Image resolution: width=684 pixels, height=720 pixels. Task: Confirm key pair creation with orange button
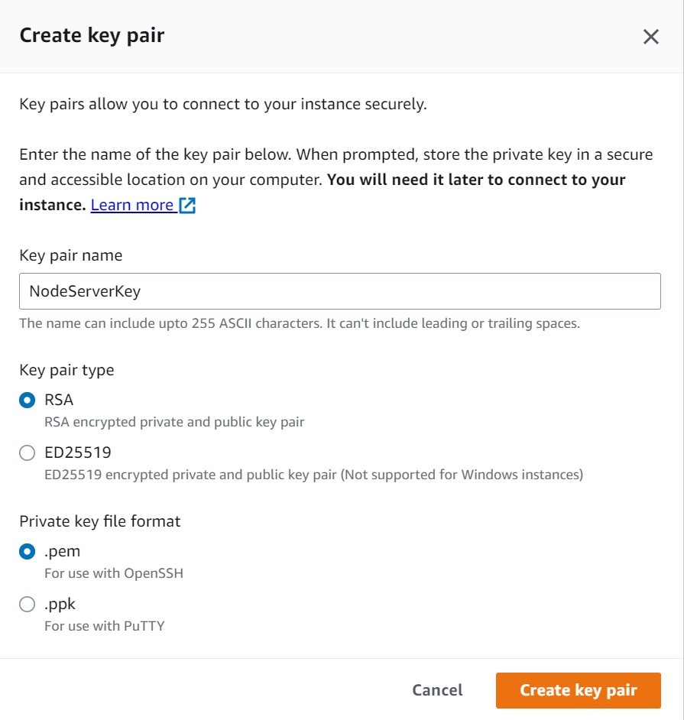coord(578,689)
